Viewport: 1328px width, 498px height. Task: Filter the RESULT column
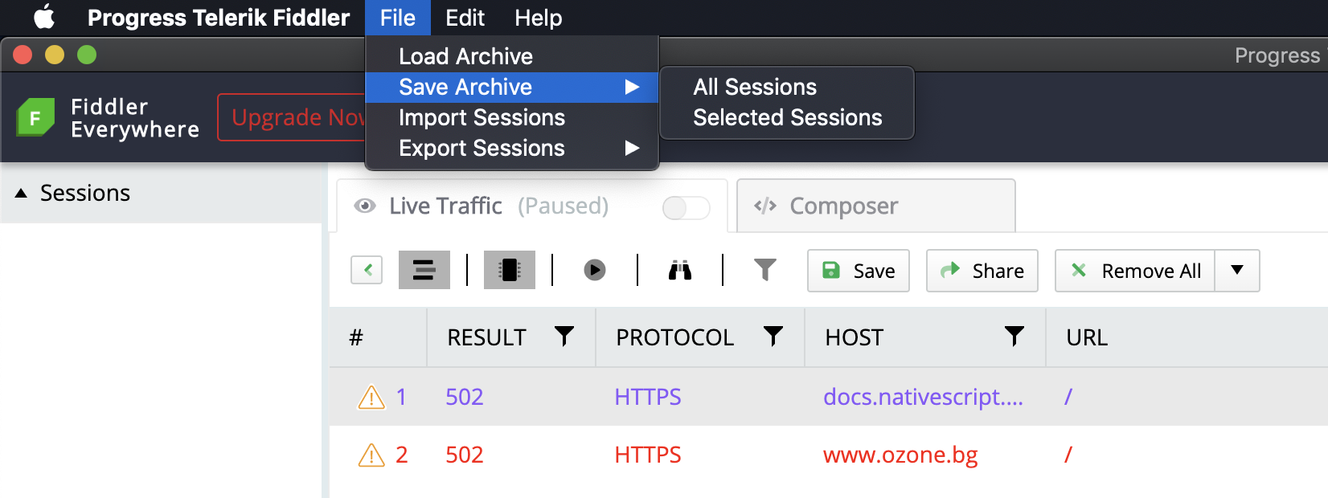[564, 337]
